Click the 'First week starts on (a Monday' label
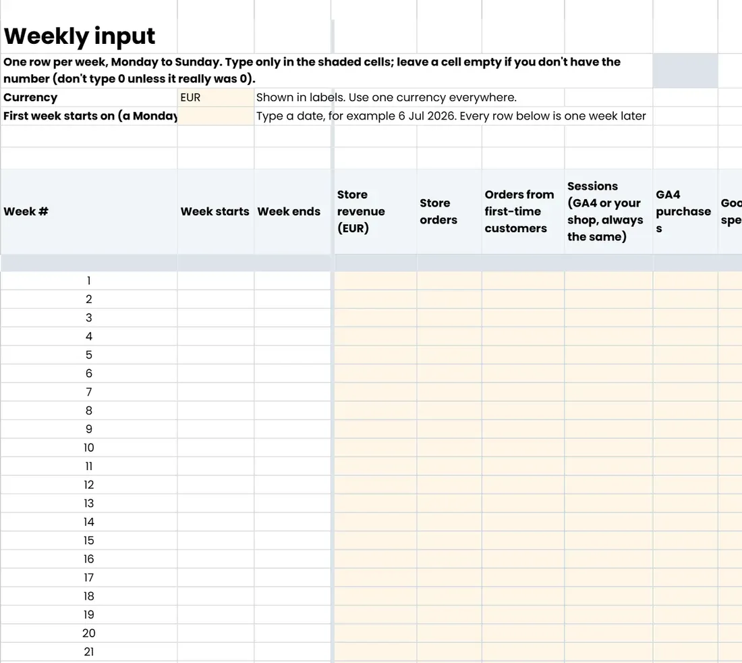The image size is (742, 663). click(x=89, y=116)
